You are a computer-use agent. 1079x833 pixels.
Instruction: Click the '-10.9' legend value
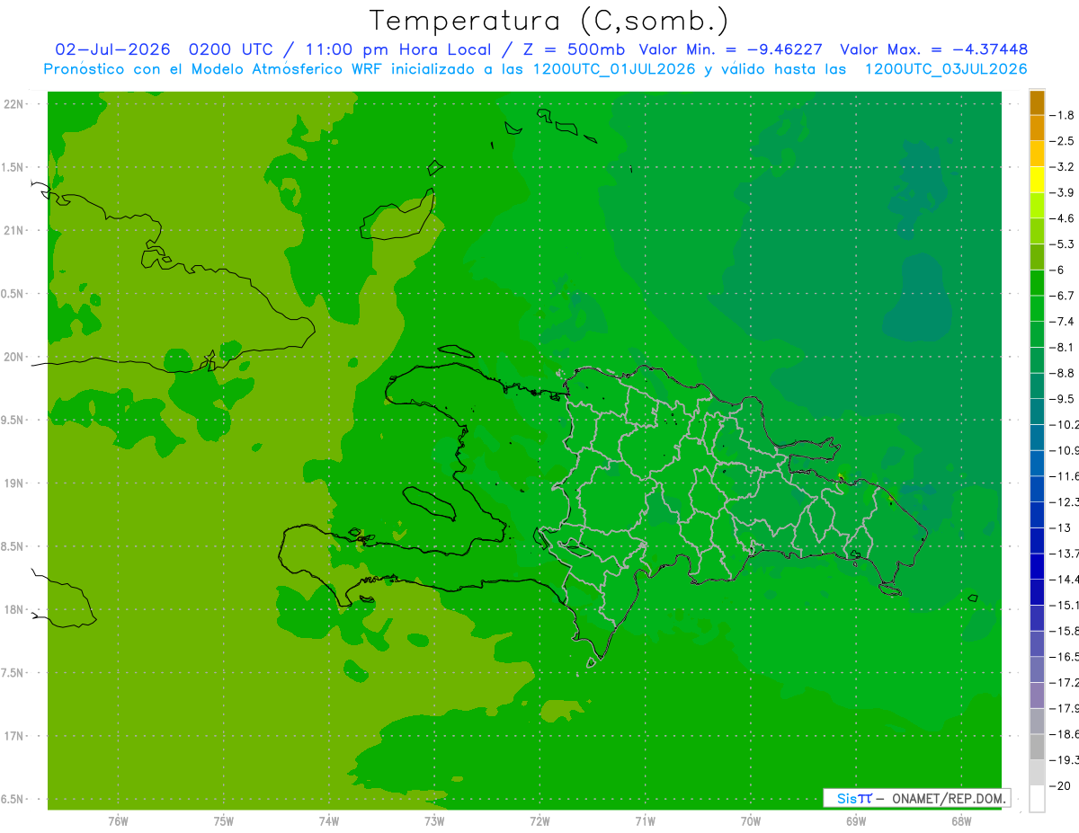pyautogui.click(x=1065, y=450)
